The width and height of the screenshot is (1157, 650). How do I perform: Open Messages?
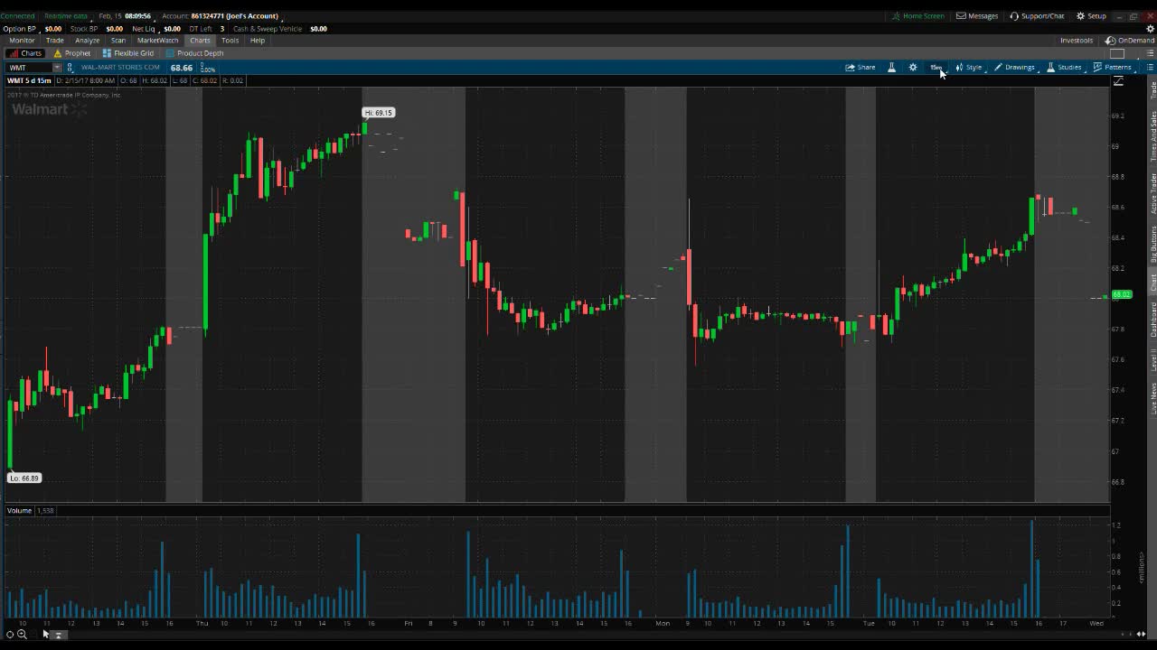coord(977,16)
